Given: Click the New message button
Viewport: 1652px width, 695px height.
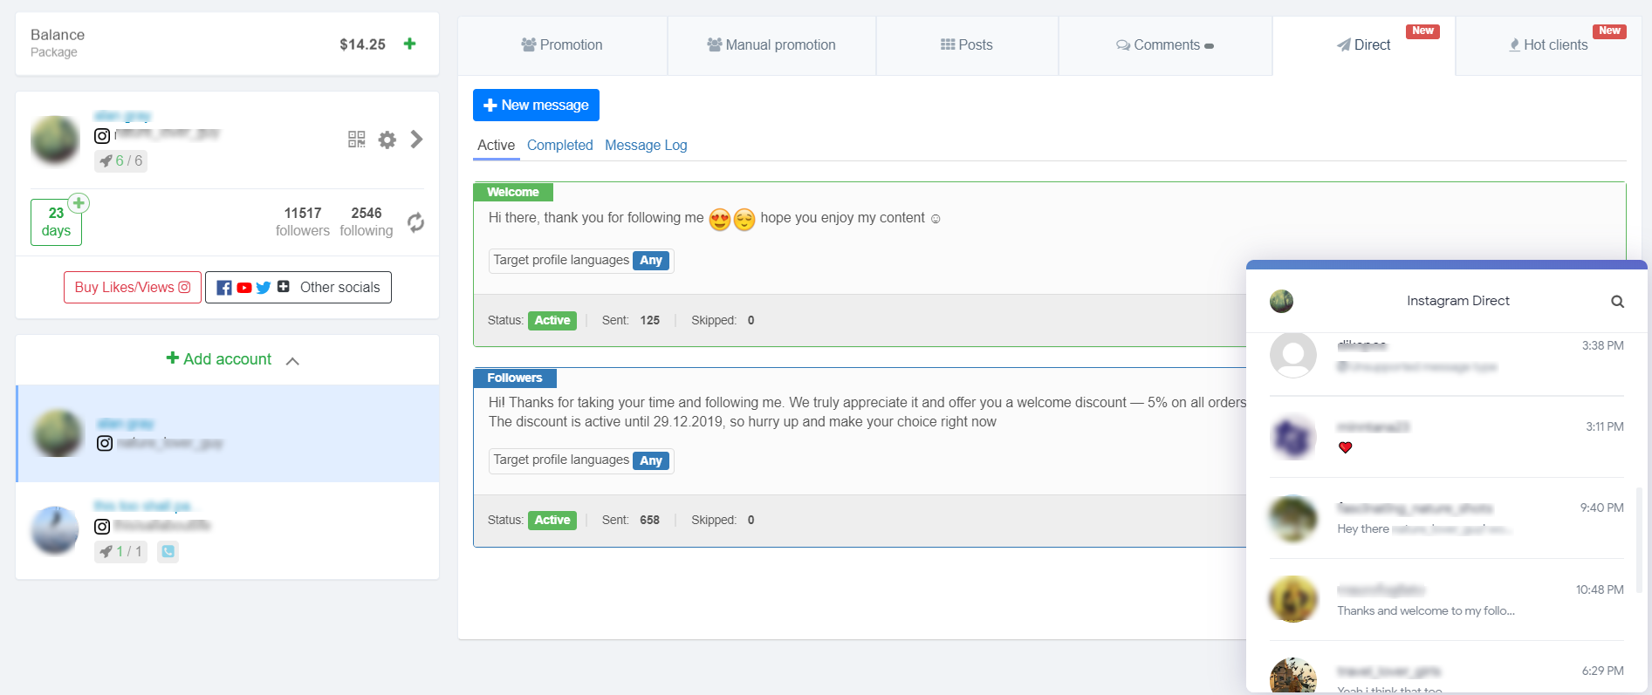Looking at the screenshot, I should (536, 105).
